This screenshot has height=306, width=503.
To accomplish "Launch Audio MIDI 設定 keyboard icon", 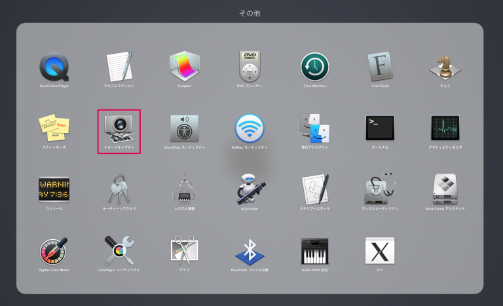I will [x=314, y=251].
